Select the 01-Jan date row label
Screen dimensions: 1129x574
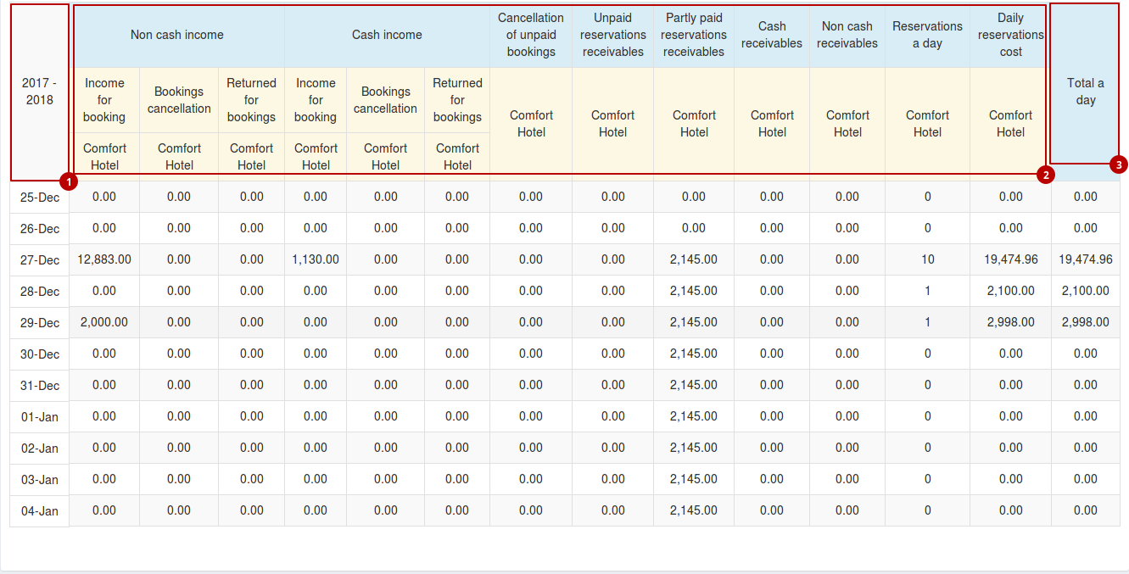click(x=40, y=417)
